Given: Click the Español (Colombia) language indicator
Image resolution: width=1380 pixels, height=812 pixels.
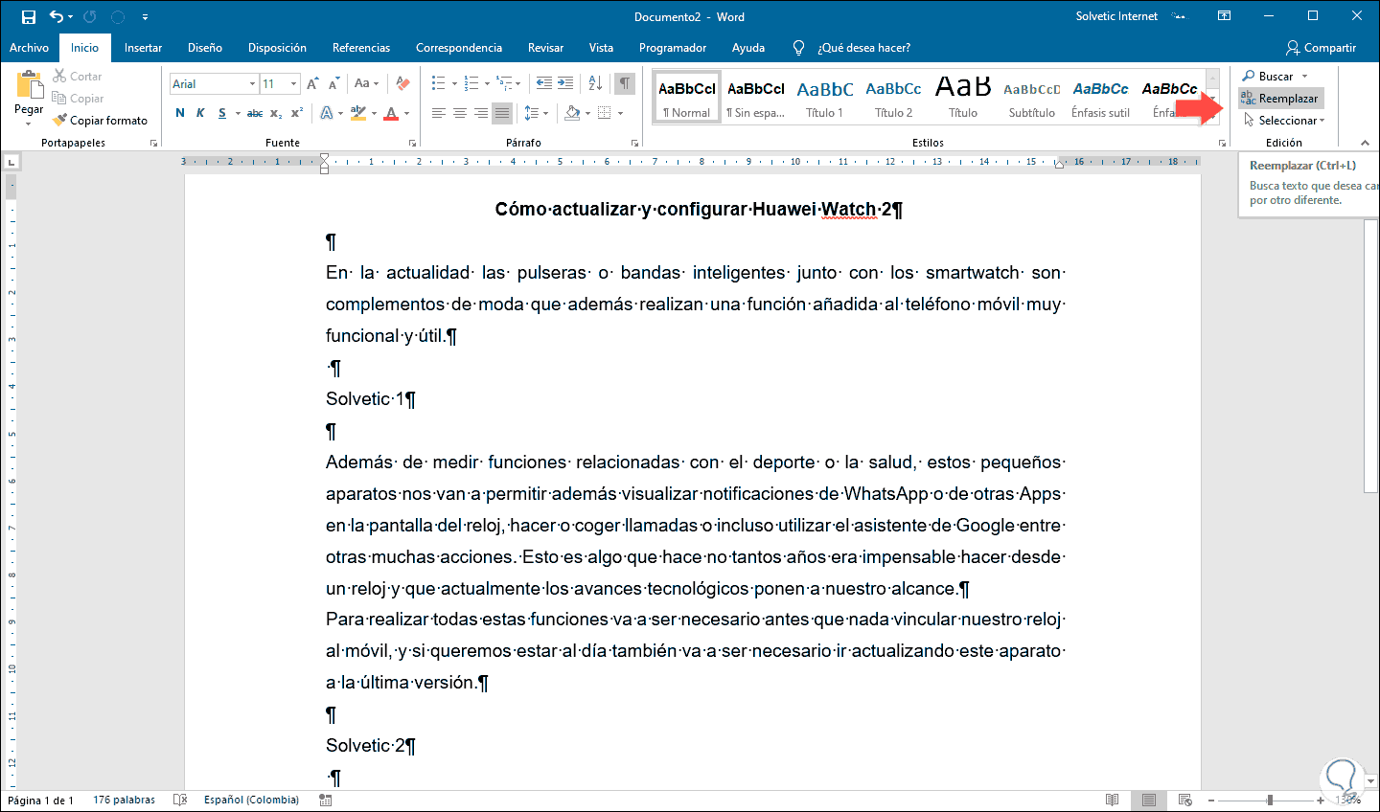Looking at the screenshot, I should [251, 801].
